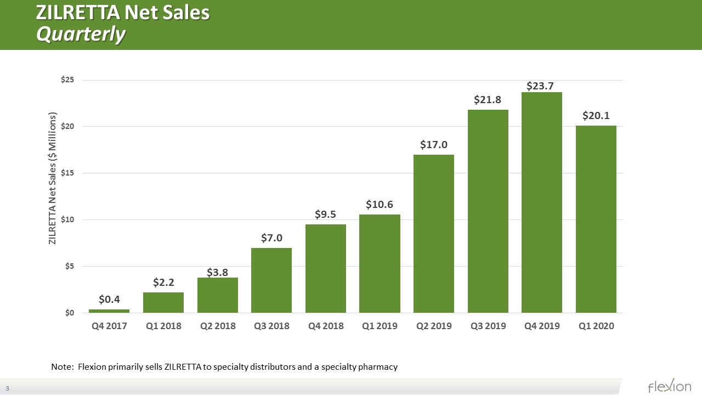Click the Q2 2018 bar

(x=218, y=295)
